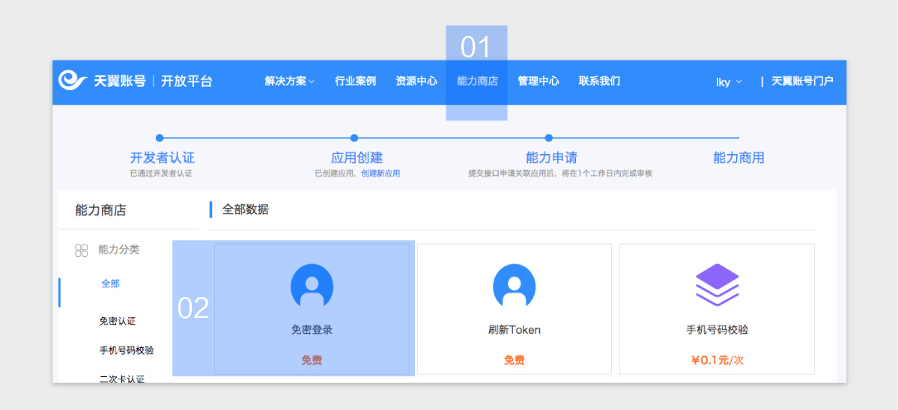Click the 天翼账号 swirl logo icon
Viewport: 898px width, 410px height.
pyautogui.click(x=73, y=81)
